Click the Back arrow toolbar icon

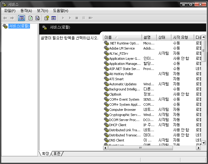point(5,18)
